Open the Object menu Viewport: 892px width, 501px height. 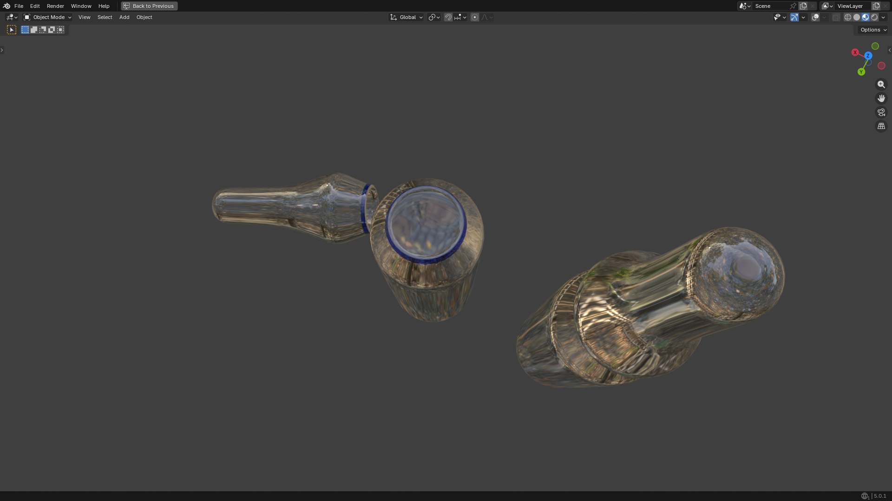[144, 17]
